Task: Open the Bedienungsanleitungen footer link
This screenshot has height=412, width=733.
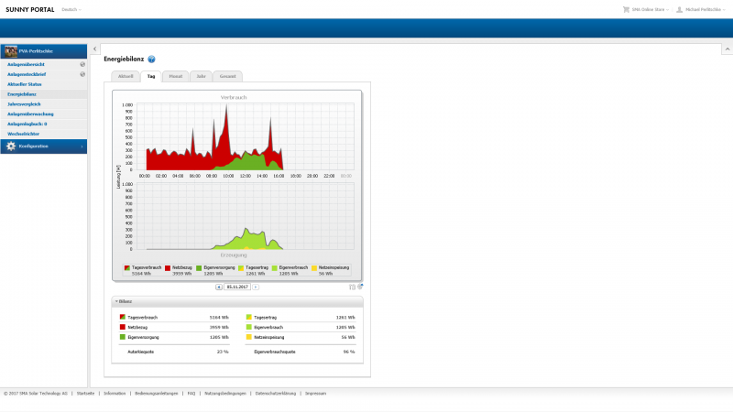Action: point(156,394)
